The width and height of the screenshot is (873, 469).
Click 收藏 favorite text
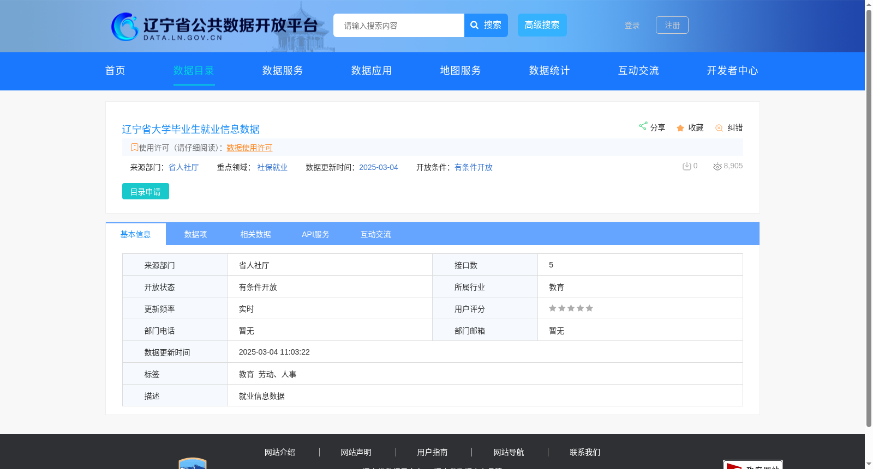(x=696, y=127)
